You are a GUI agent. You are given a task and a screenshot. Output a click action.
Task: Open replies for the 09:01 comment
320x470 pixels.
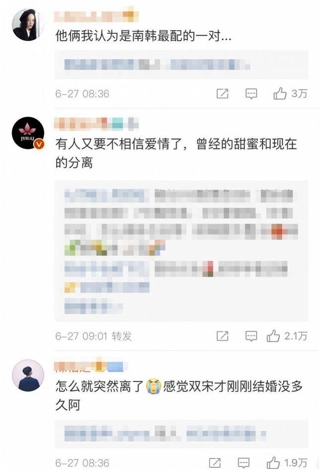click(251, 336)
